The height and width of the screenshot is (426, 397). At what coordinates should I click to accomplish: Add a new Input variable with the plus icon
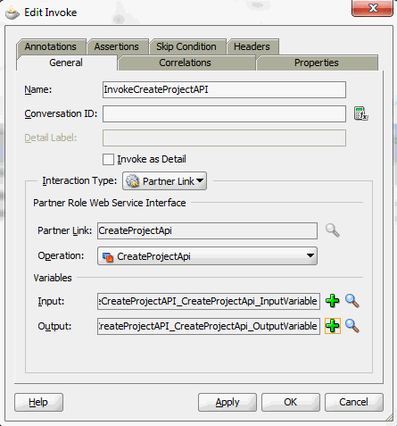(x=333, y=301)
